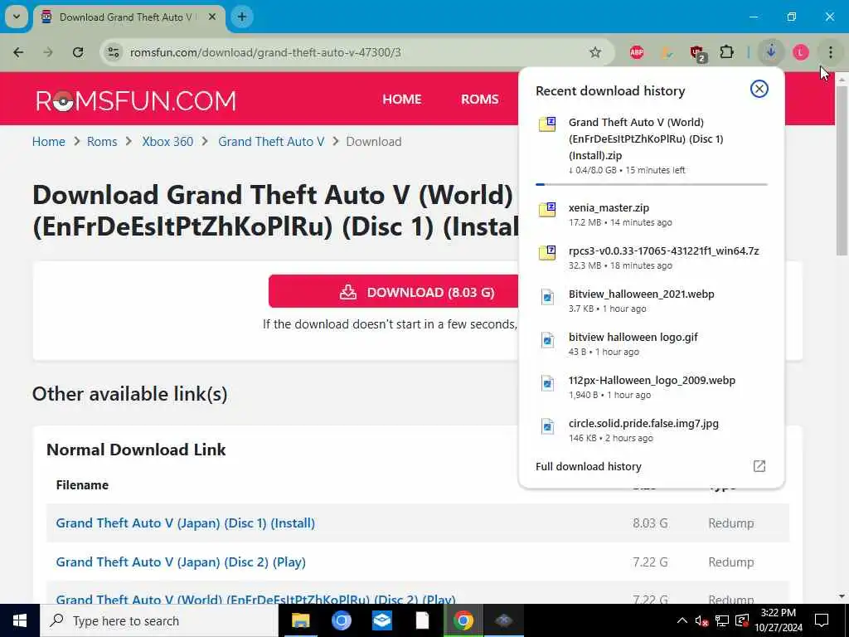The height and width of the screenshot is (637, 849).
Task: Click Home breadcrumb link
Action: [x=48, y=141]
